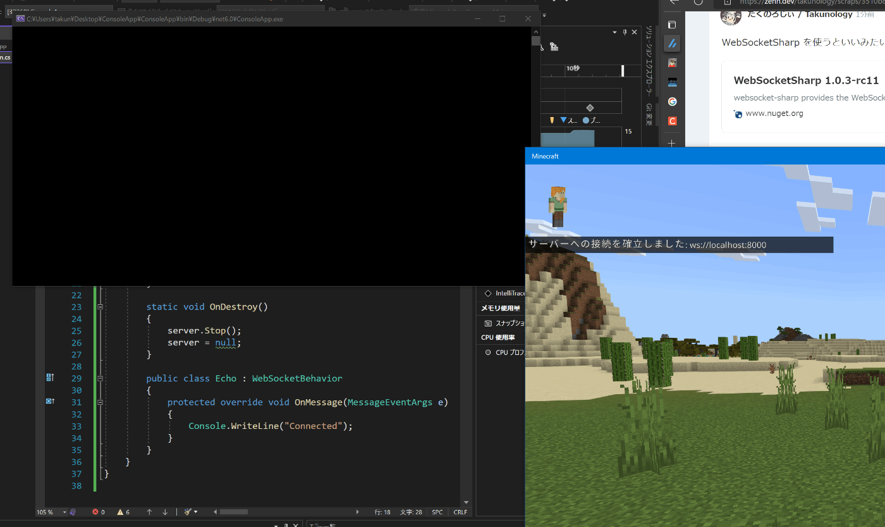Click the 15 axis label on the diagnostics graph
Viewport: 885px width, 527px height.
pos(628,132)
